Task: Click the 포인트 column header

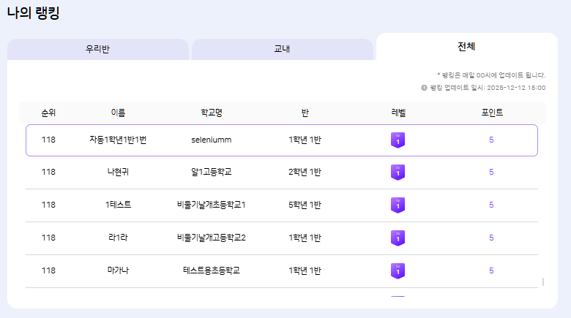Action: [x=491, y=113]
